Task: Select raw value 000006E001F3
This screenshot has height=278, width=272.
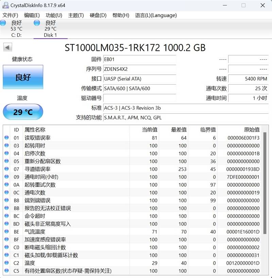Action: 243,138
